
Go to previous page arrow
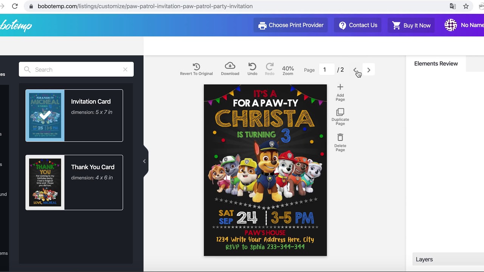coord(355,70)
